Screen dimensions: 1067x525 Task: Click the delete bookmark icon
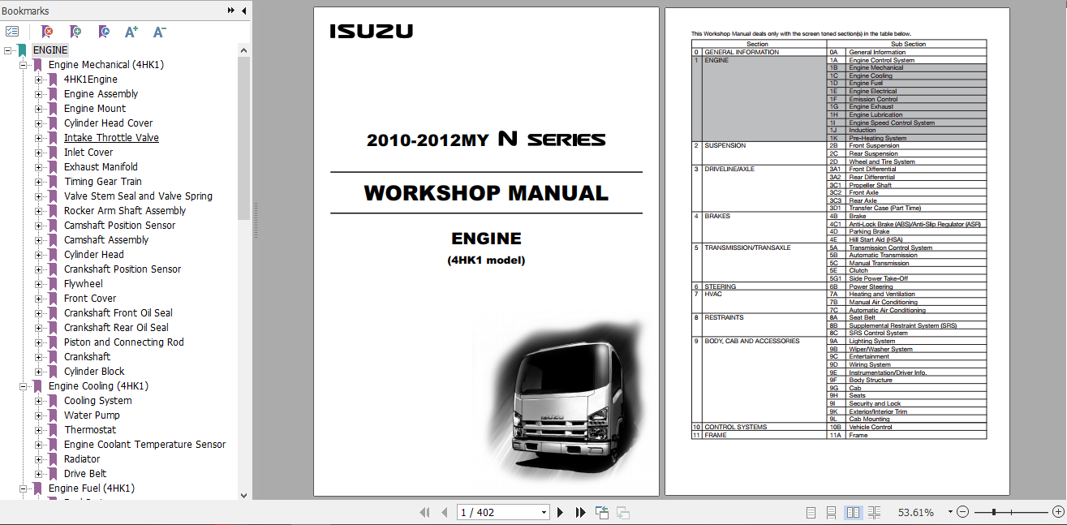tap(47, 32)
